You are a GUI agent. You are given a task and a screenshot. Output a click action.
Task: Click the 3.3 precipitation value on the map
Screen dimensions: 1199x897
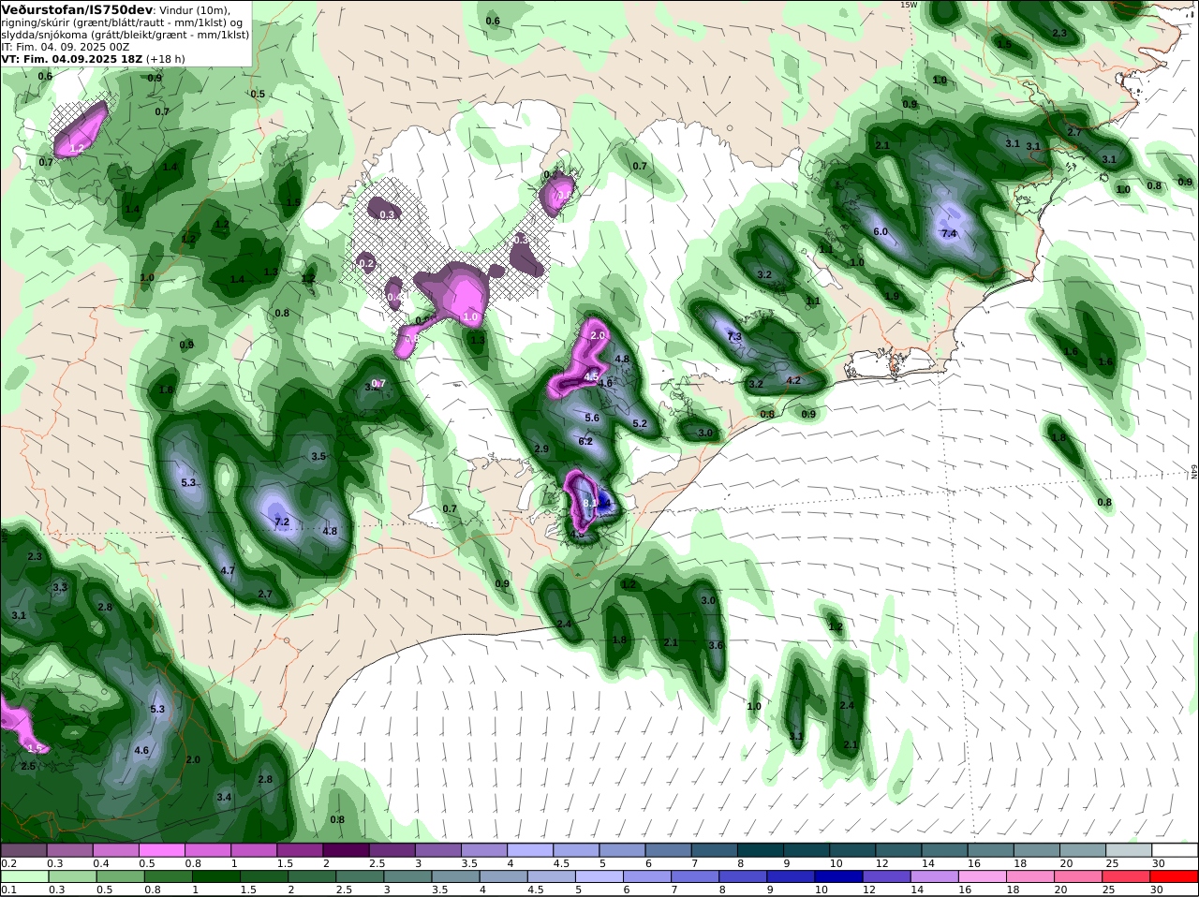click(60, 587)
